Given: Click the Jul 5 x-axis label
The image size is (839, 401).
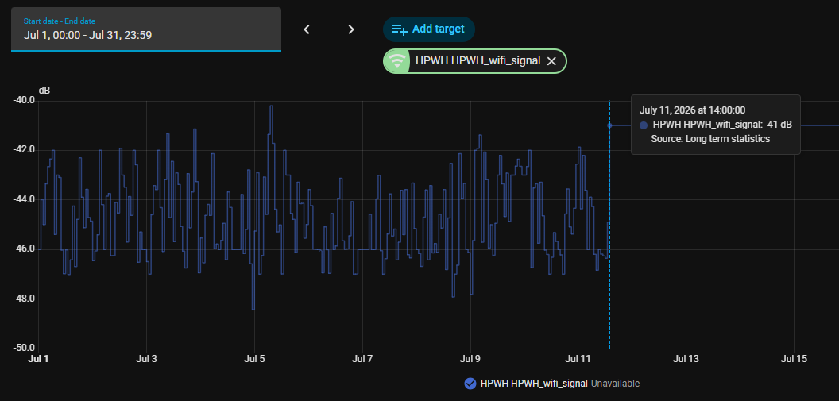Looking at the screenshot, I should tap(254, 359).
